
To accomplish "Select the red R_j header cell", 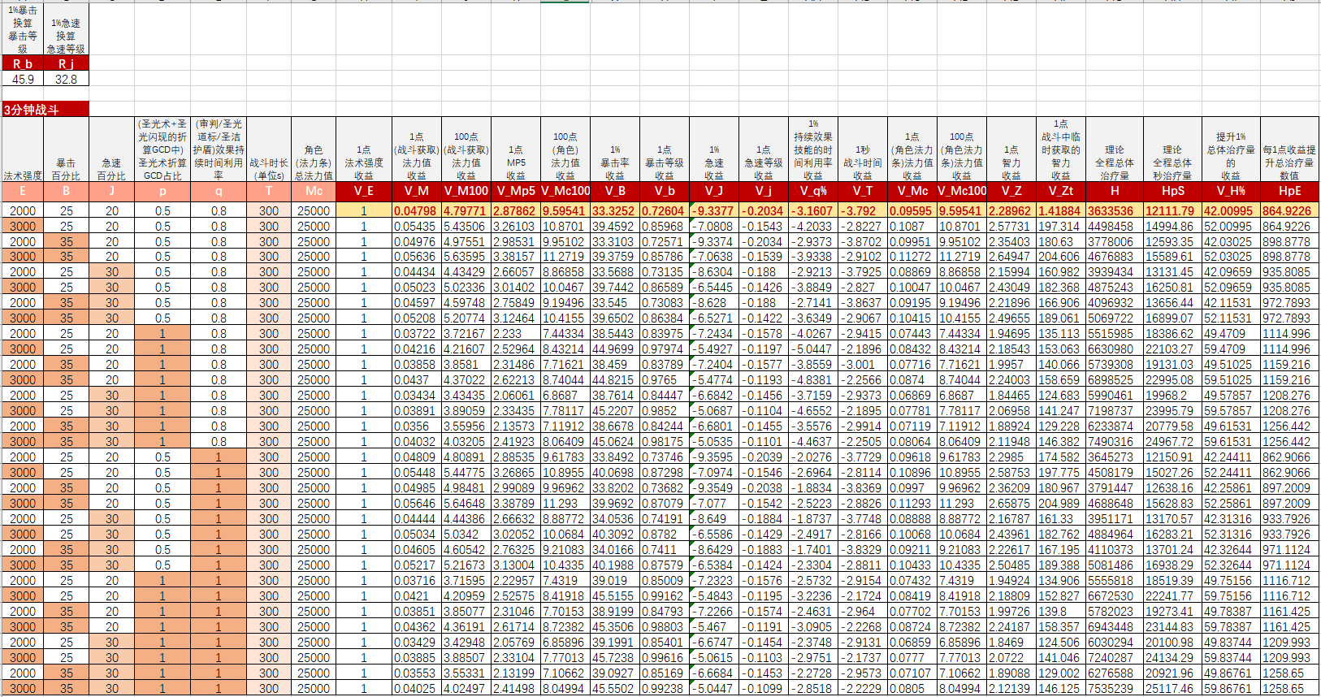I will pos(67,63).
